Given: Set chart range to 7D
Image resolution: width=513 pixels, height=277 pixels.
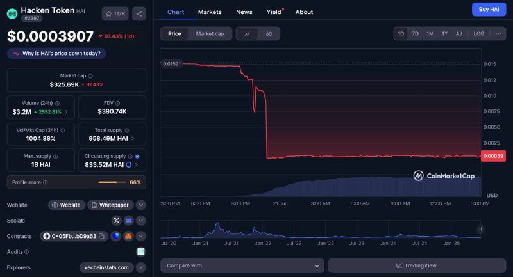Looking at the screenshot, I should (415, 34).
